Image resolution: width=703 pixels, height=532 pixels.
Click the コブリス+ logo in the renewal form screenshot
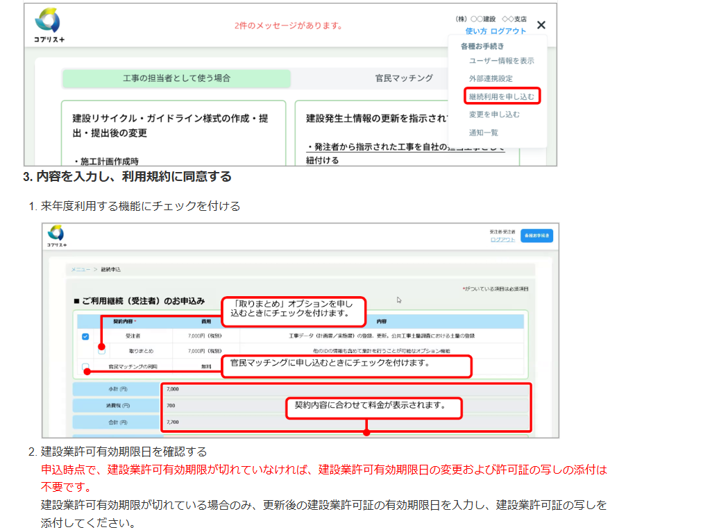[56, 236]
